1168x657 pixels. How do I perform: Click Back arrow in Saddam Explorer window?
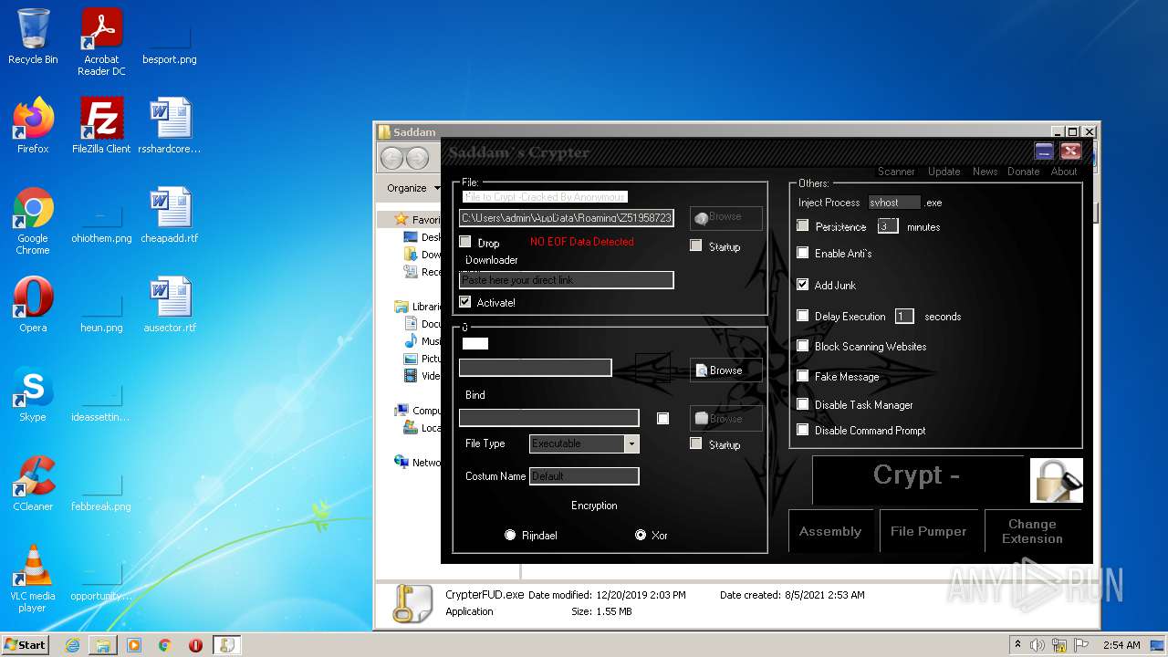point(392,158)
